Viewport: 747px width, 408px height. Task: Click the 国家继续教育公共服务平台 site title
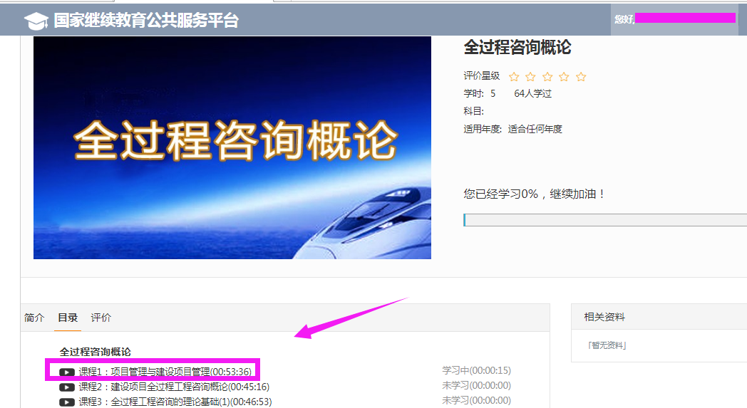click(146, 21)
